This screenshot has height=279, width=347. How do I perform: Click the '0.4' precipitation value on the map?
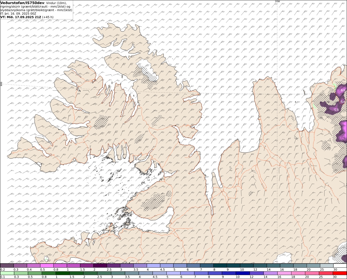pyautogui.click(x=343, y=102)
